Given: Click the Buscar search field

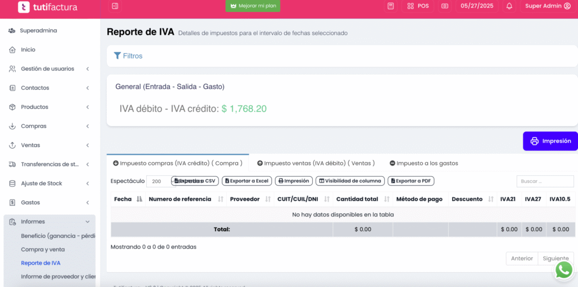Looking at the screenshot, I should pos(545,181).
